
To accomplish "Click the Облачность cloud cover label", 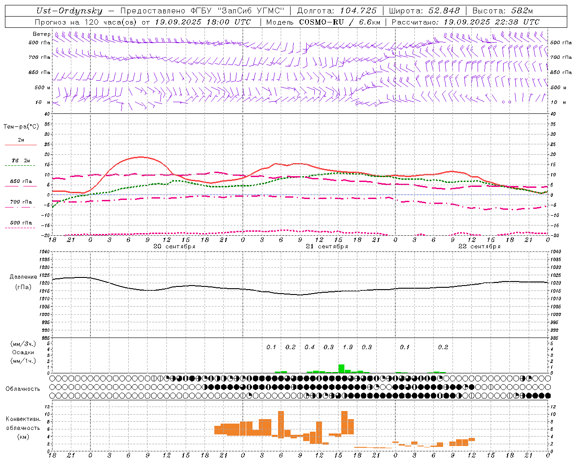I will 23,389.
